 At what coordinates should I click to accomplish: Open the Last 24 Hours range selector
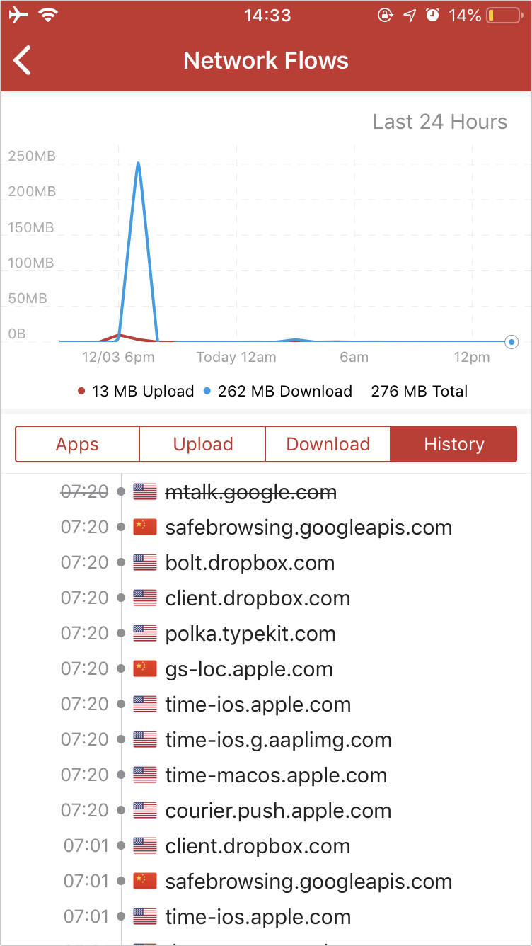coord(440,122)
